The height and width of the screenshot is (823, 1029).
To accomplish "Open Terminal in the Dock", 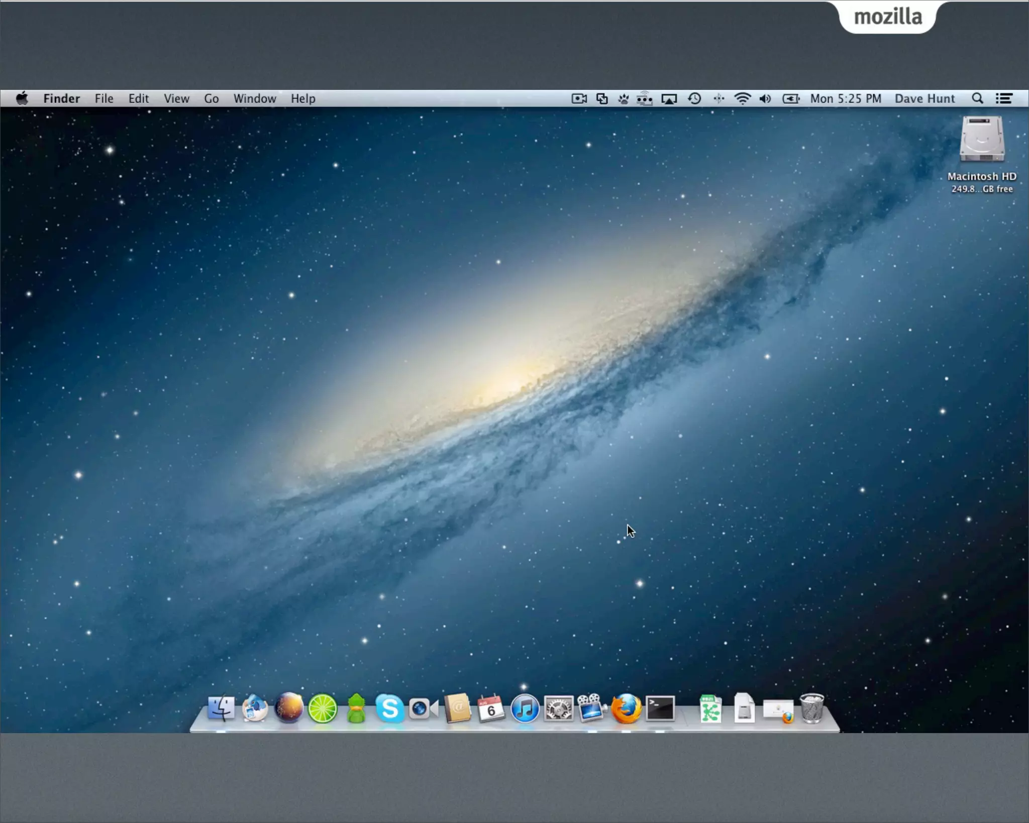I will (x=660, y=708).
